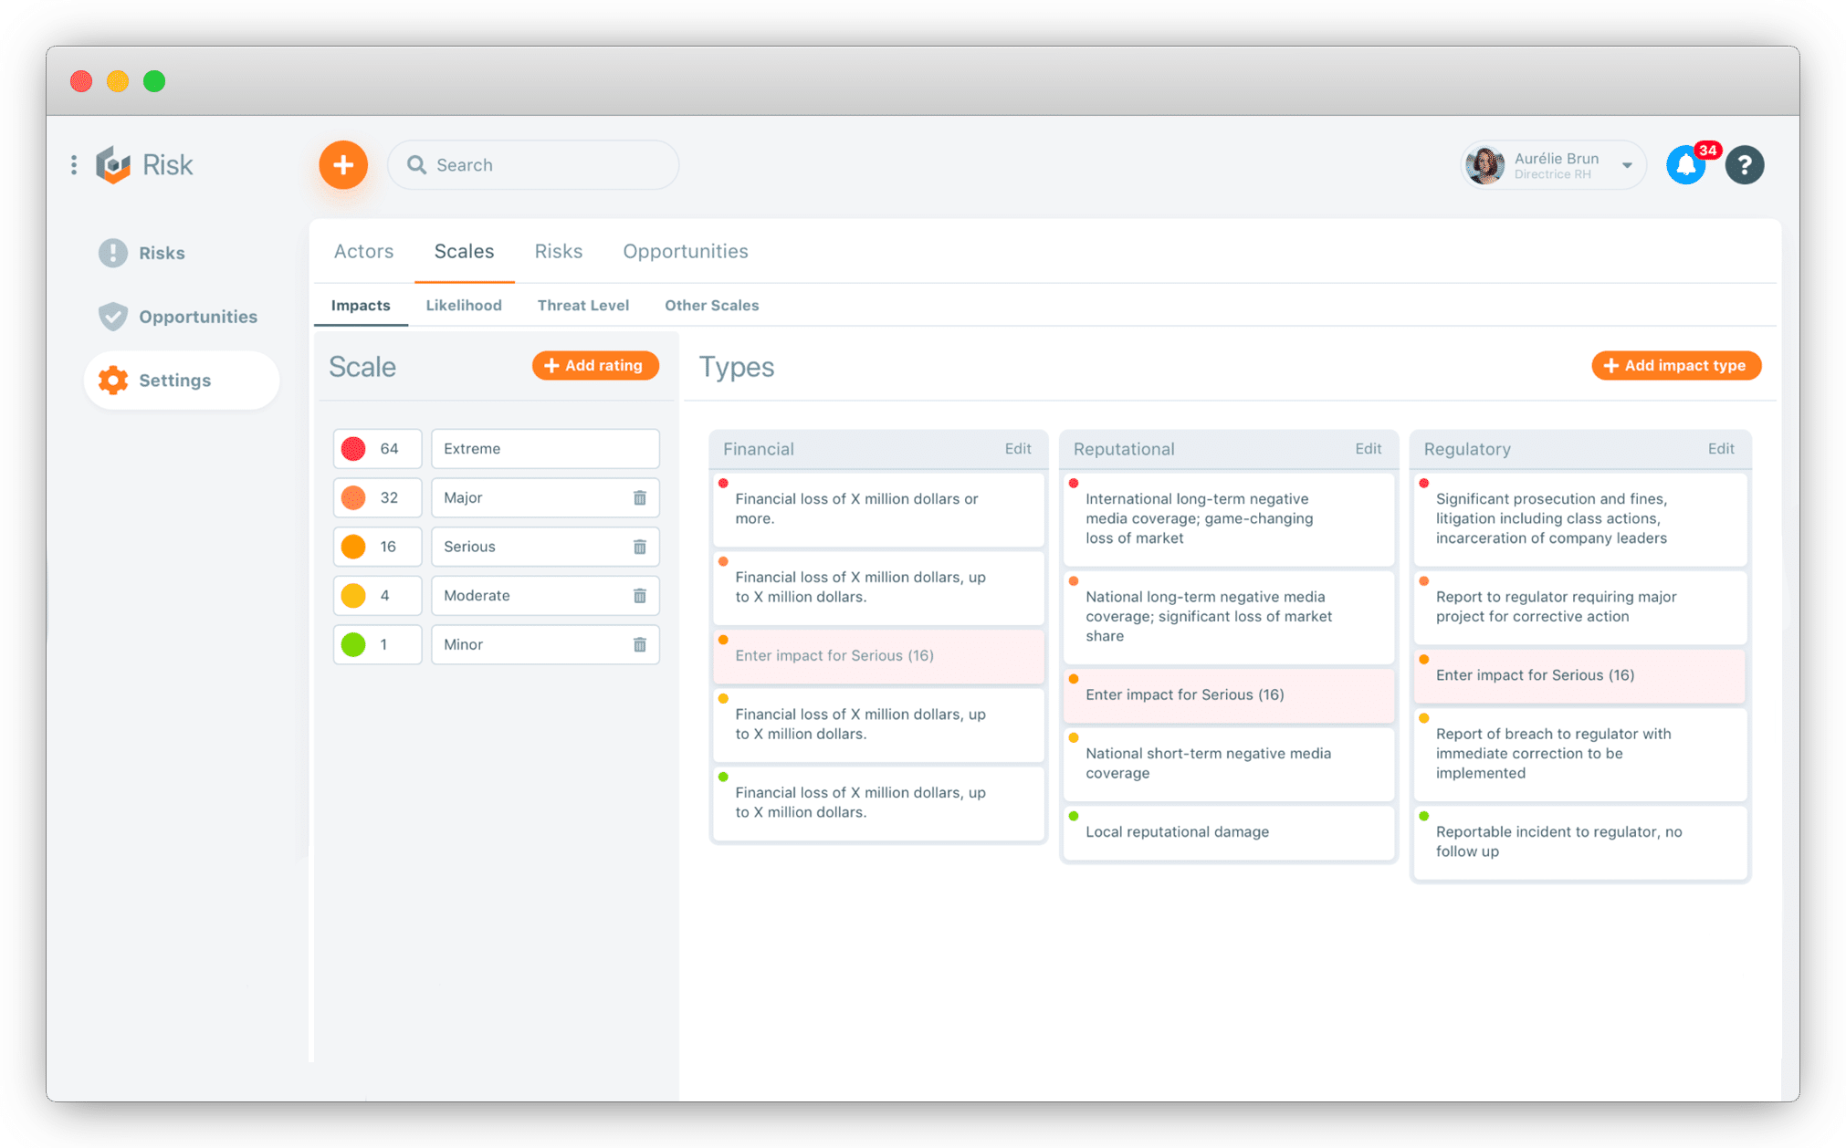This screenshot has height=1148, width=1846.
Task: Click Aurélie Brun's profile avatar
Action: pos(1484,165)
